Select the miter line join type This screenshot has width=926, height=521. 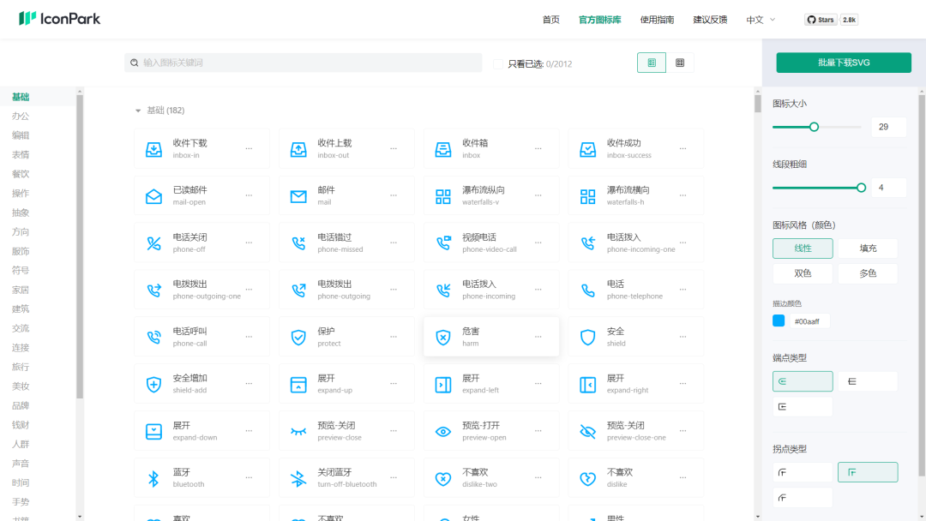click(x=868, y=472)
